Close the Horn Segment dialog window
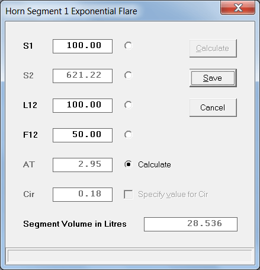Viewport: 260px width, 270px height. pyautogui.click(x=237, y=8)
